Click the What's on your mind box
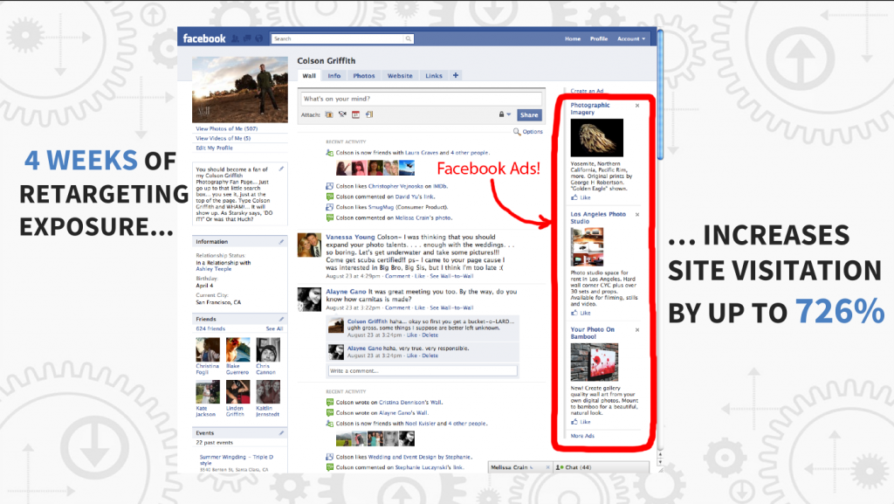The image size is (894, 504). (421, 99)
